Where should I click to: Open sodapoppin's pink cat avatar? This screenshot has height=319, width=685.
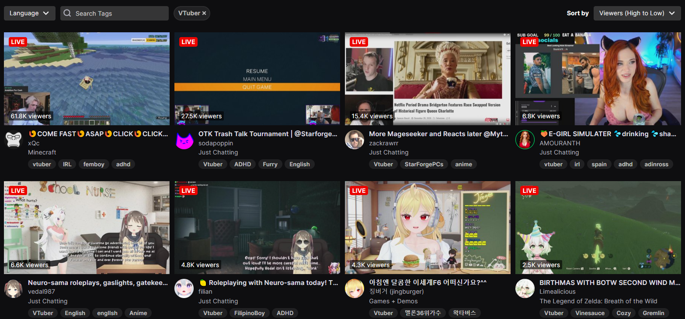[x=184, y=140]
